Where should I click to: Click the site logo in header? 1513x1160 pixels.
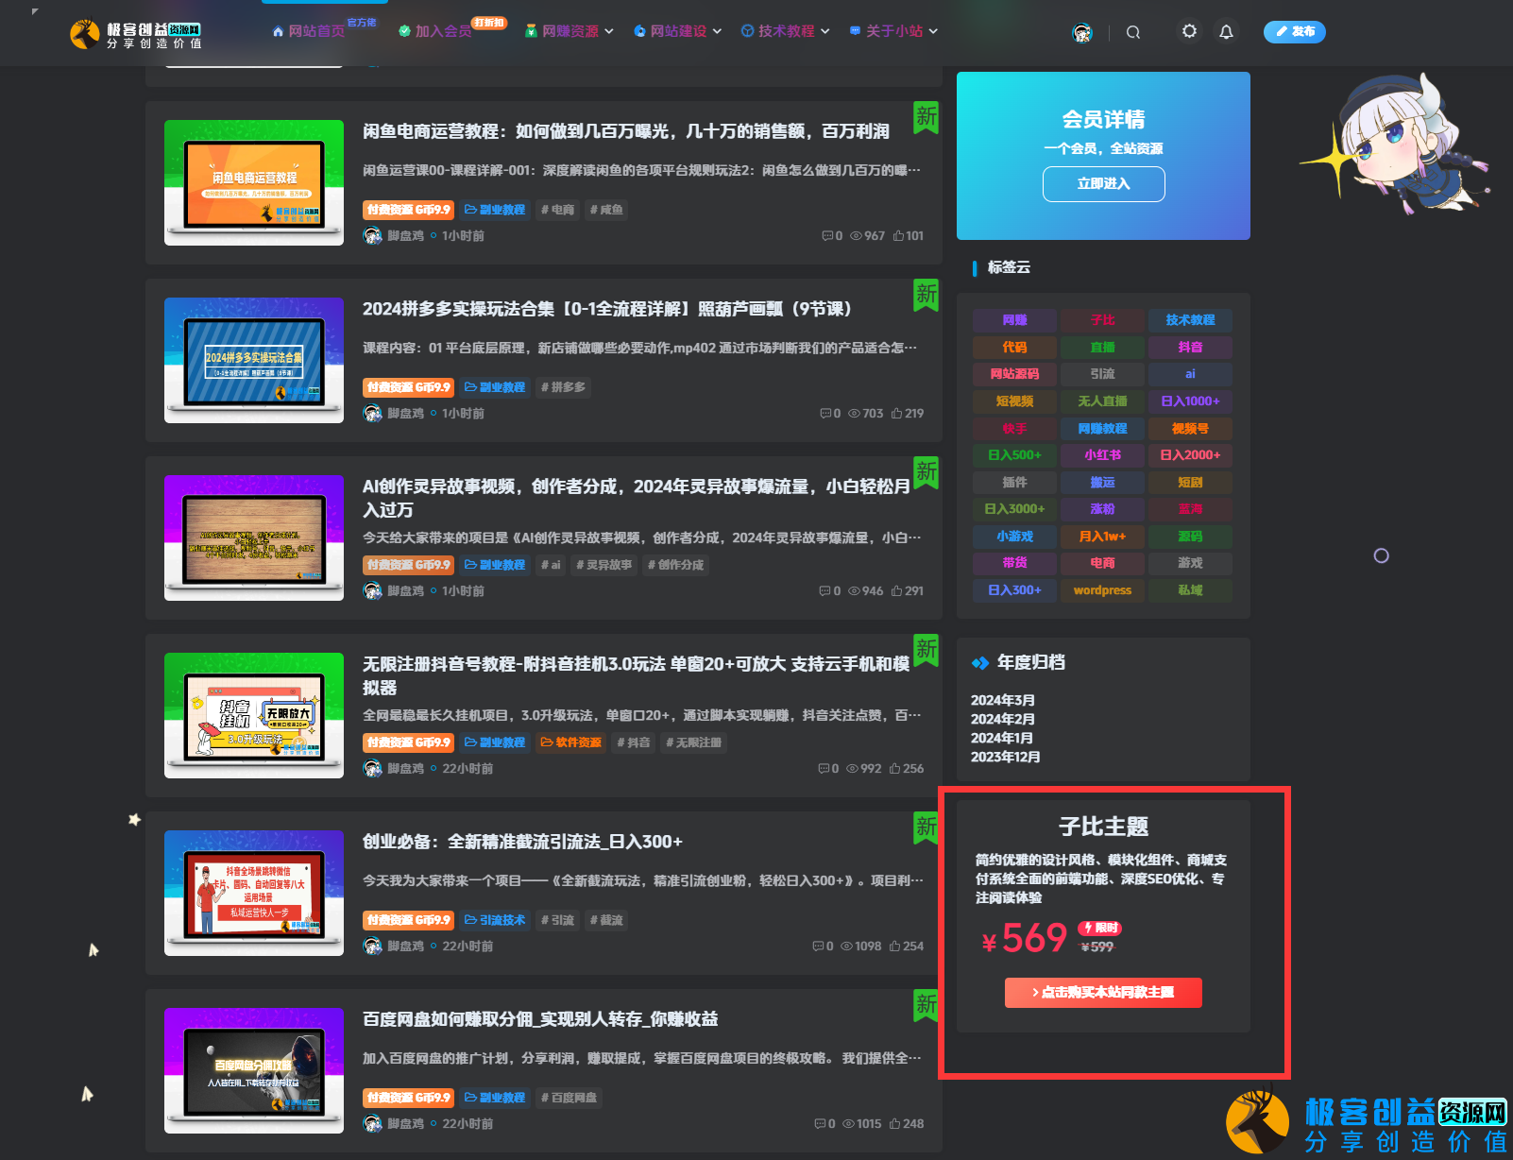pyautogui.click(x=136, y=35)
